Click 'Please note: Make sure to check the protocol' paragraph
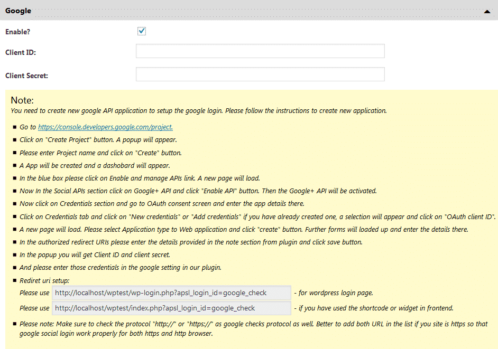The width and height of the screenshot is (498, 349). pos(253,329)
